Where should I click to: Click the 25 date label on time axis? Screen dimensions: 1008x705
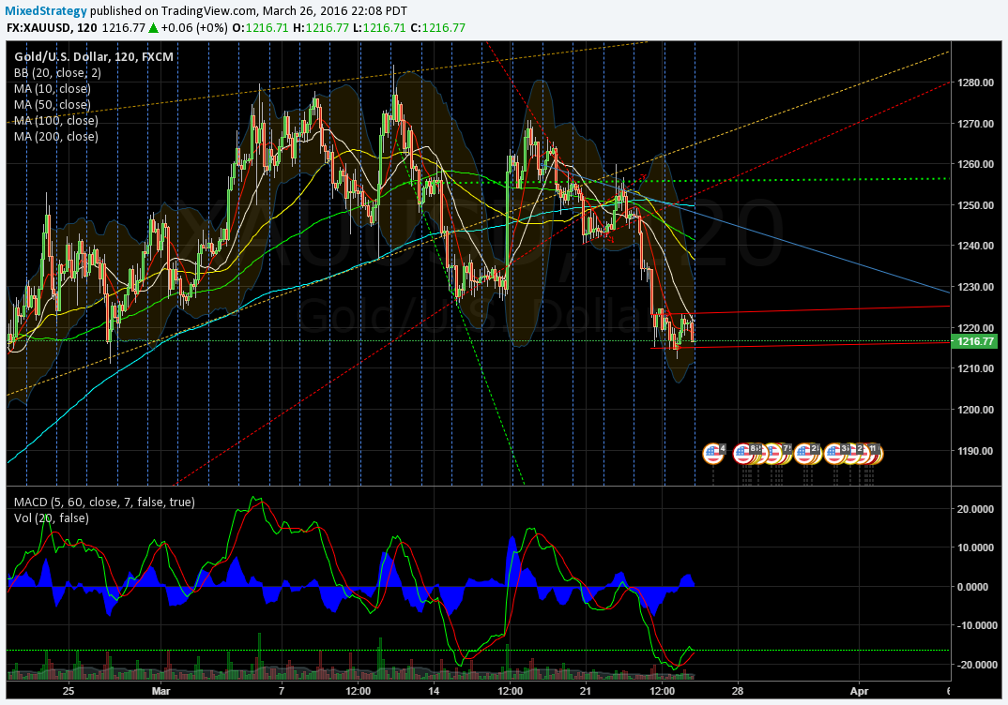click(x=69, y=692)
